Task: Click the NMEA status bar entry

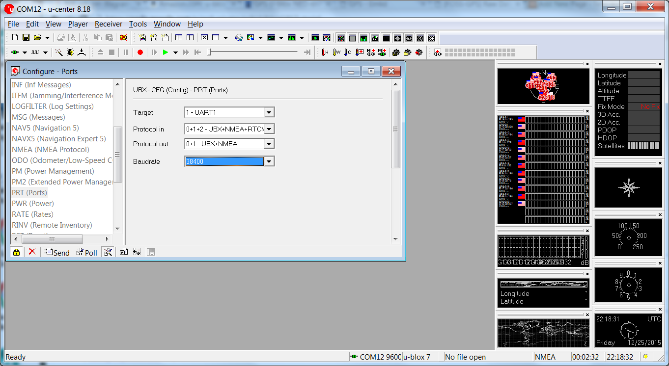Action: tap(552, 357)
